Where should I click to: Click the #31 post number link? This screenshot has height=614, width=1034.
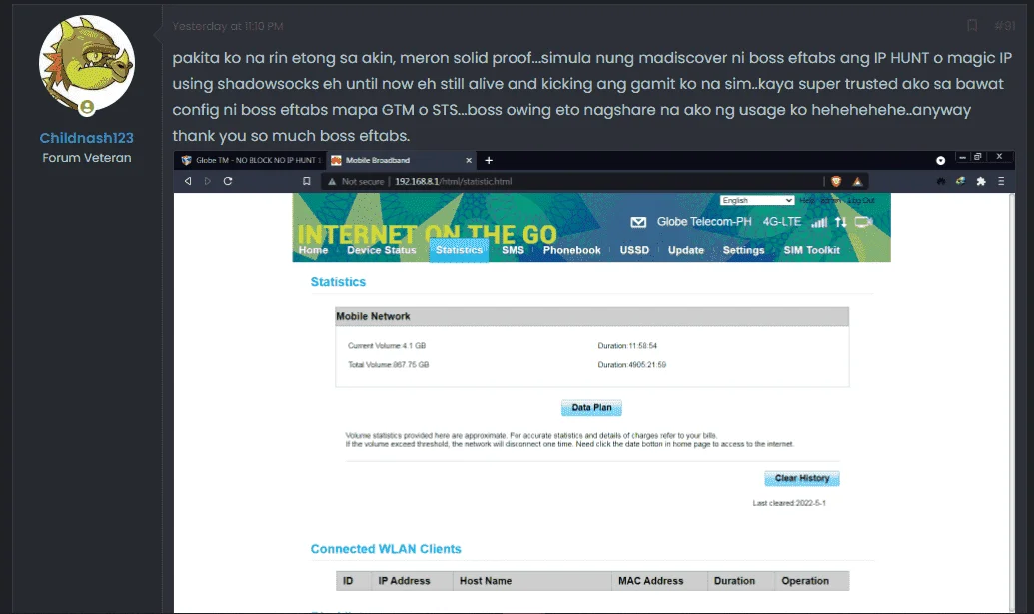1005,26
